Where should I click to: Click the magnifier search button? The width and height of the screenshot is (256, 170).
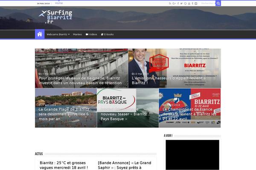pyautogui.click(x=218, y=3)
